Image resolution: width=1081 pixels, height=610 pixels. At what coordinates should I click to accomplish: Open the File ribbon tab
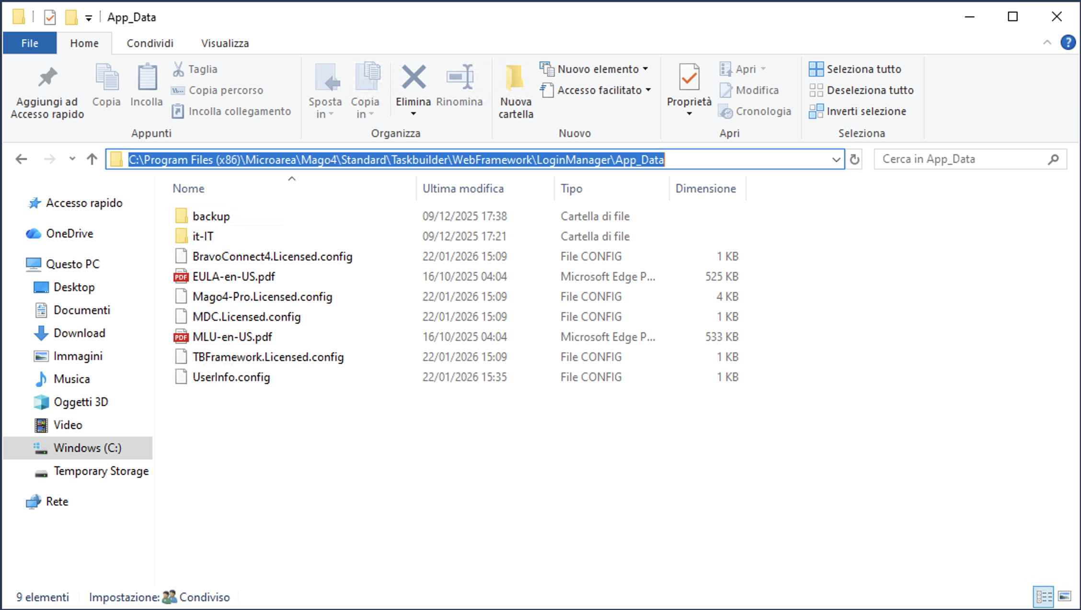[x=30, y=43]
